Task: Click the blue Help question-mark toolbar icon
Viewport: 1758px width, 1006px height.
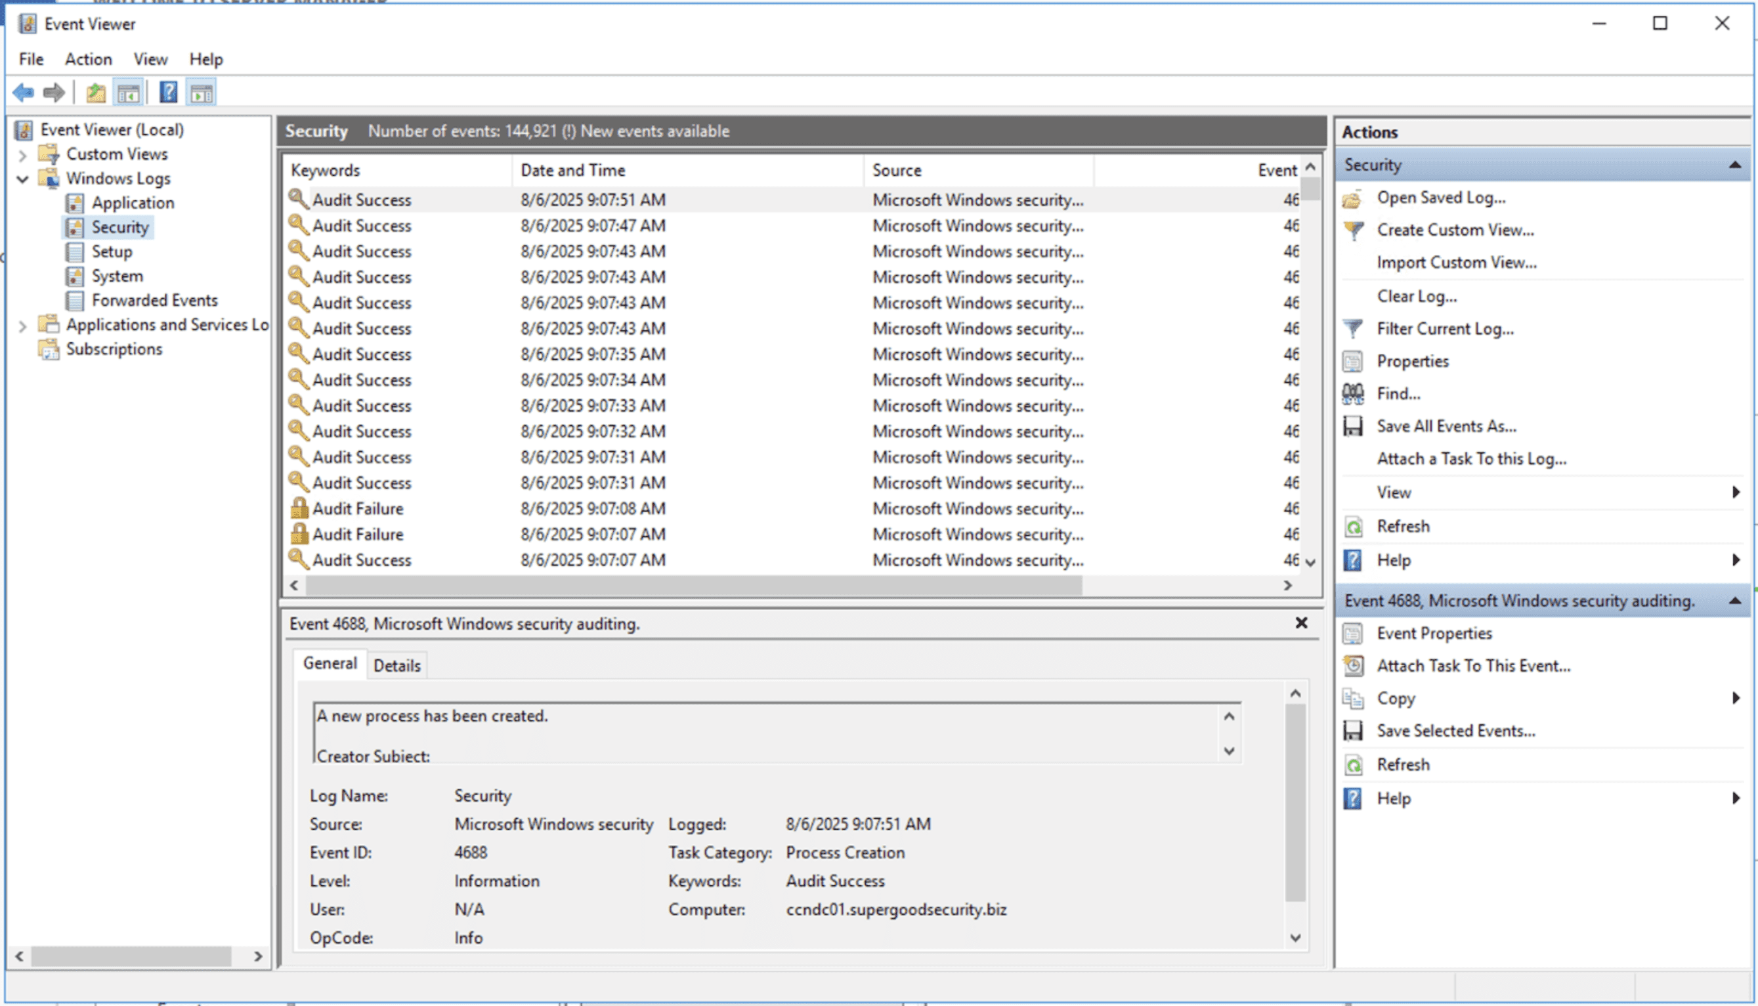Action: click(x=169, y=92)
